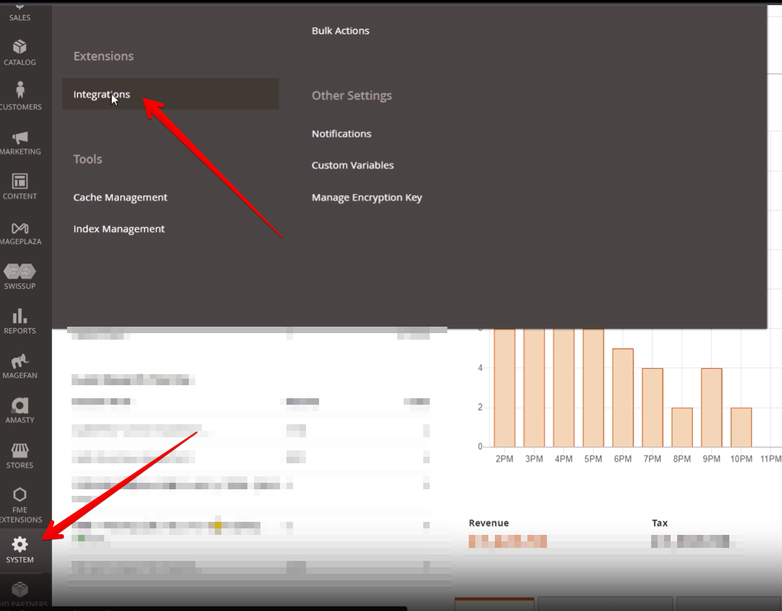Click the Tax label on dashboard
Viewport: 782px width, 611px height.
coord(660,523)
